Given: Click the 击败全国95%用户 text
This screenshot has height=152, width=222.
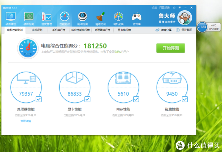Looking at the screenshot, I should point(172,115).
